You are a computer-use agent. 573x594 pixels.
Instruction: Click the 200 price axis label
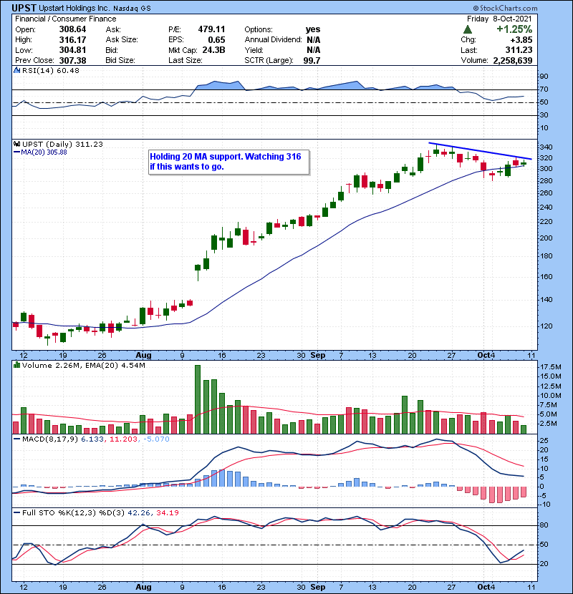pos(546,238)
